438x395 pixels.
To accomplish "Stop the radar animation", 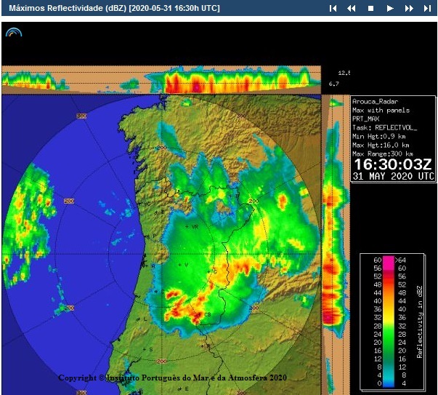I will tap(370, 9).
